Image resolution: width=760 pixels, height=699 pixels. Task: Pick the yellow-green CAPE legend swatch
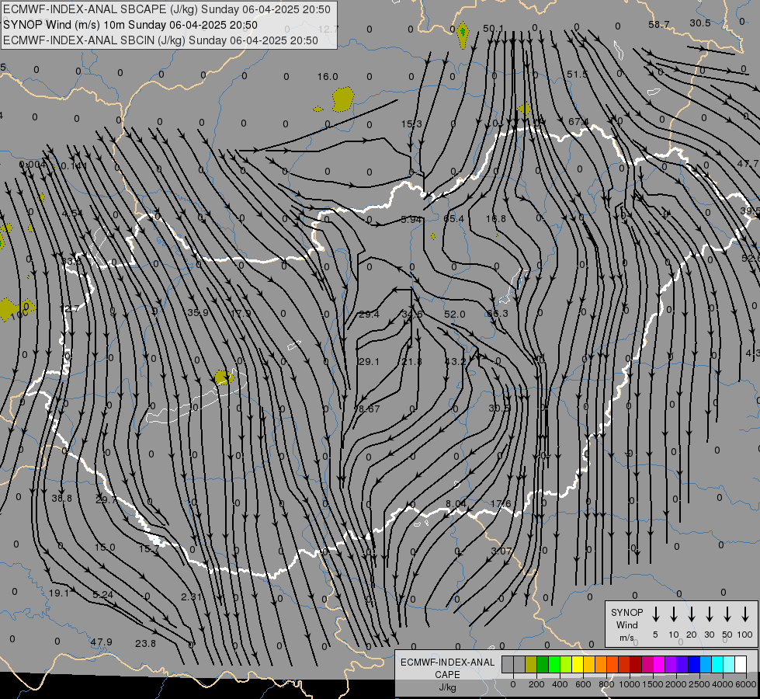pos(566,665)
